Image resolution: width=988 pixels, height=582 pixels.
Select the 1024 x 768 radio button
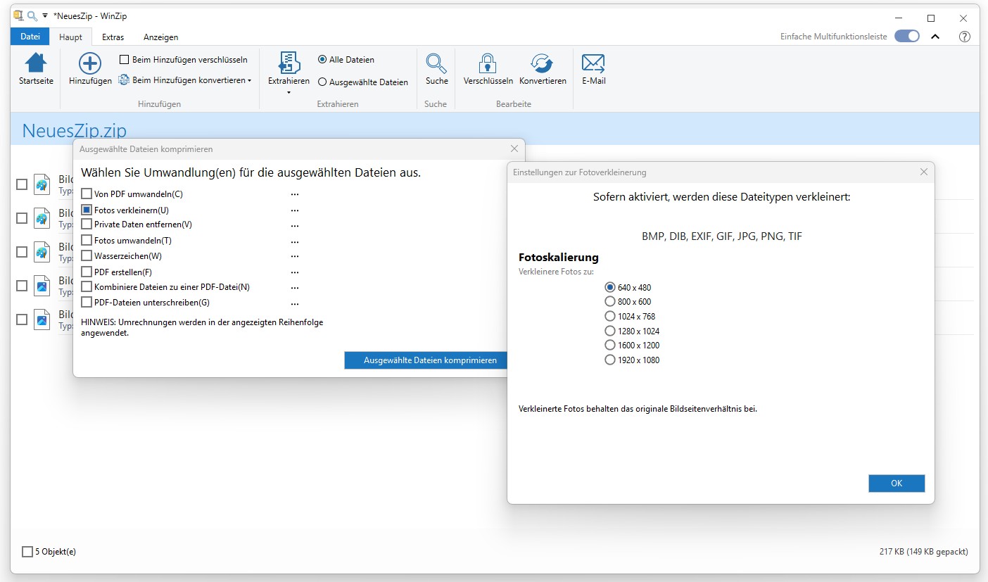coord(610,316)
